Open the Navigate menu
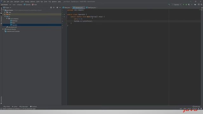This screenshot has height=114, width=203. (x=17, y=2)
